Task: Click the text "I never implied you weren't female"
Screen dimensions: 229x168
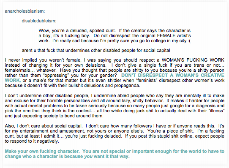Action: pos(43,60)
